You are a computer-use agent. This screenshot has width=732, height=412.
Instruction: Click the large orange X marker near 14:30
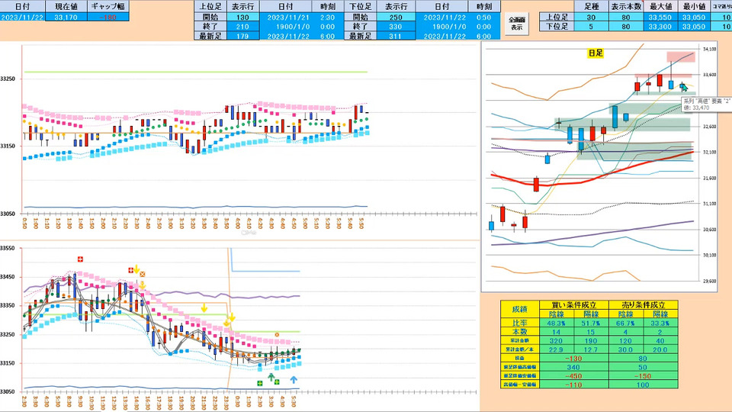143,274
